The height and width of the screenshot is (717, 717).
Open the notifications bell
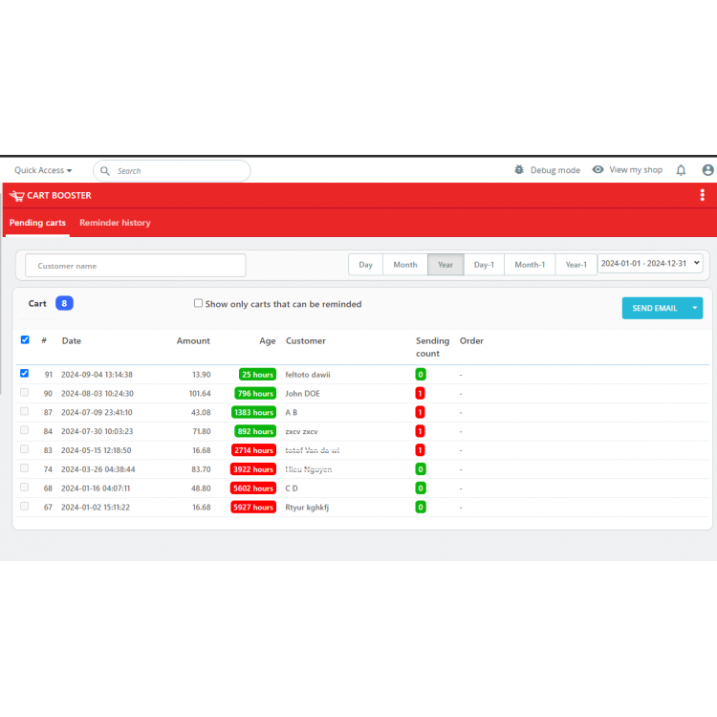(681, 170)
